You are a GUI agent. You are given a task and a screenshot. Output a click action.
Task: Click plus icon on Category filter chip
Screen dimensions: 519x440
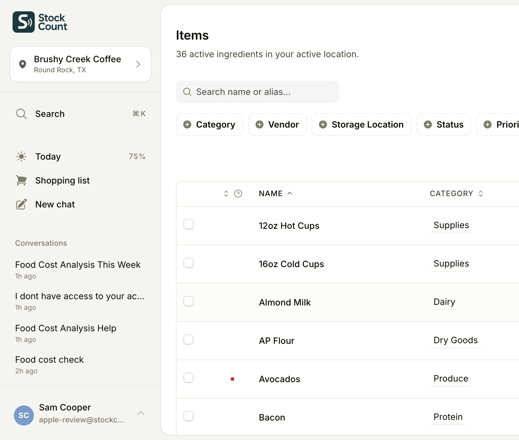coord(187,124)
